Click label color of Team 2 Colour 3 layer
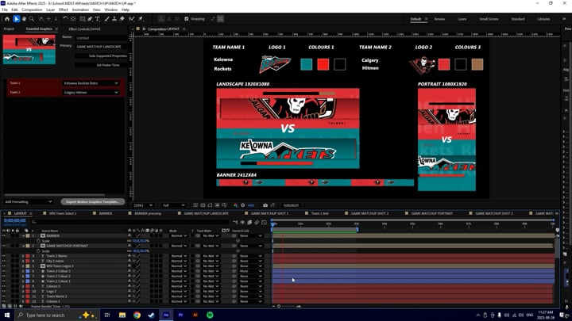The height and width of the screenshot is (321, 572). pyautogui.click(x=28, y=271)
